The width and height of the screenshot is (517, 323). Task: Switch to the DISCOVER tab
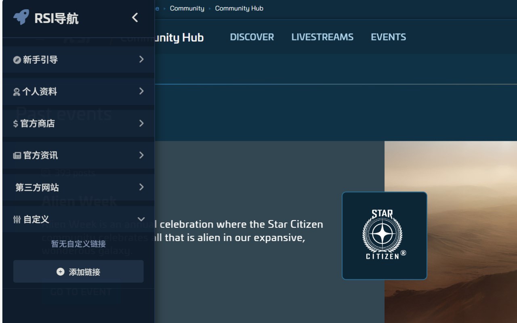pos(252,37)
